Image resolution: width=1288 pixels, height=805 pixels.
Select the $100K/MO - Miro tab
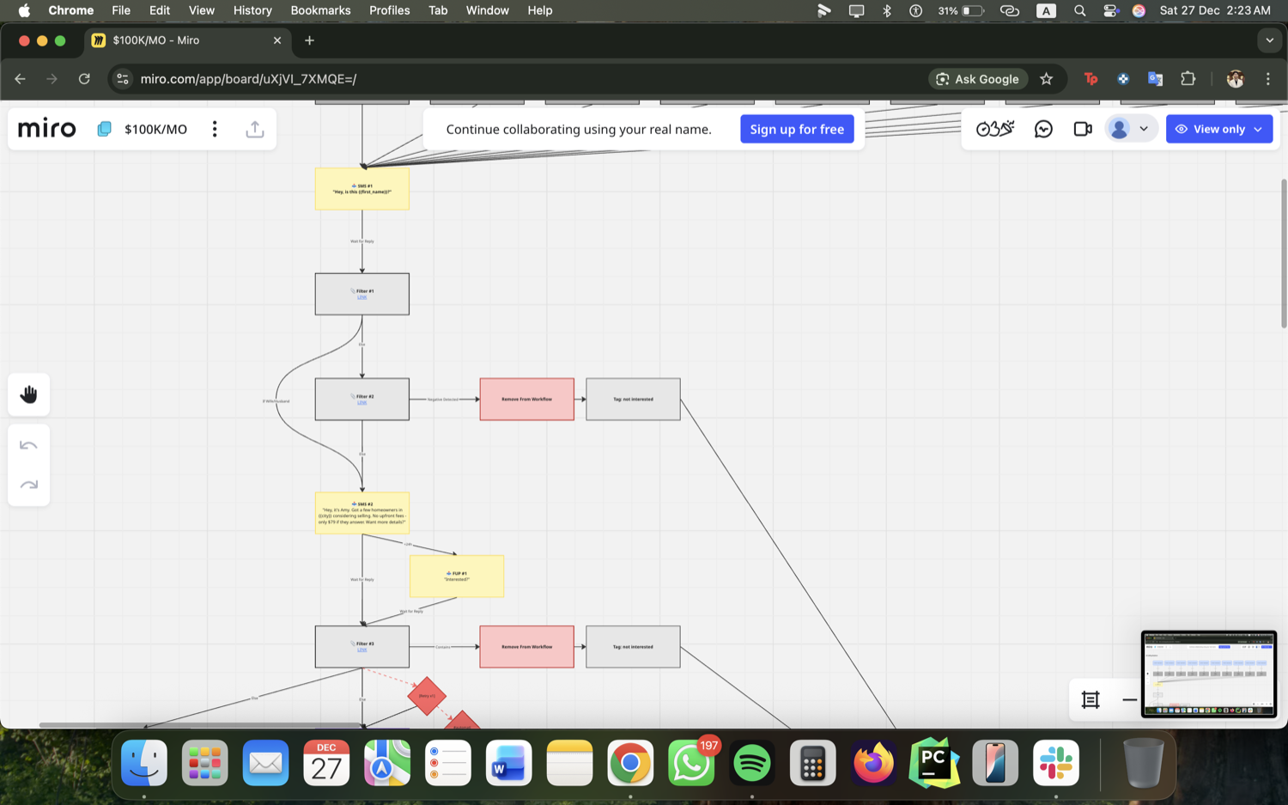click(x=187, y=40)
